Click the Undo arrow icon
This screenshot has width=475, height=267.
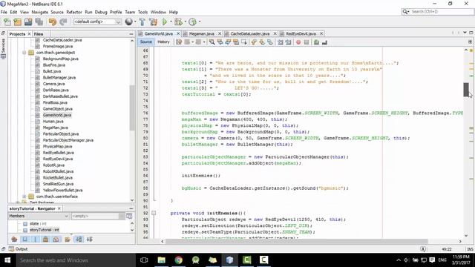pyautogui.click(x=53, y=22)
